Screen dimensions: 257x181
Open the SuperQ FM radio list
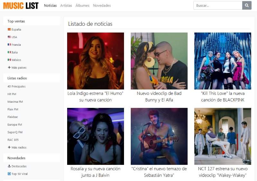[x=15, y=132]
